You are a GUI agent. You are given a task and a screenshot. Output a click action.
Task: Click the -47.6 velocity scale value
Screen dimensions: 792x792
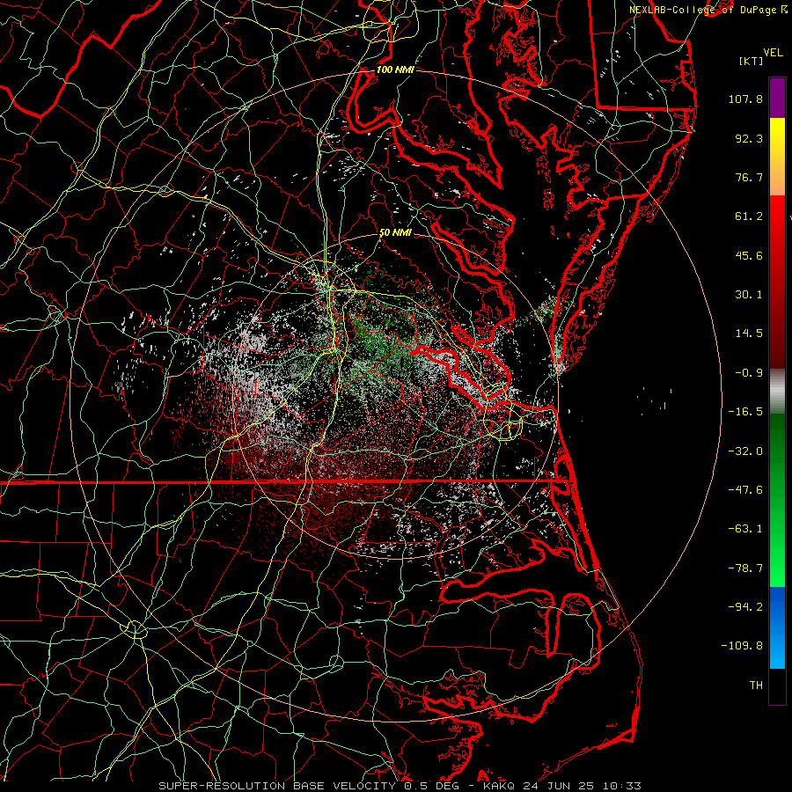745,490
